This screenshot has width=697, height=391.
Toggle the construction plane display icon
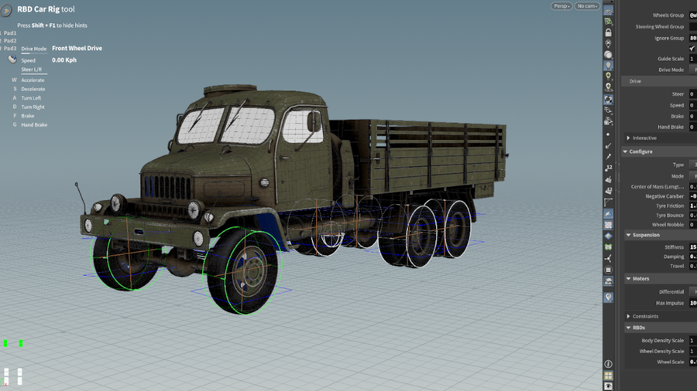608,11
